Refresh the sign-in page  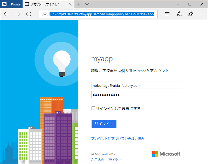[29, 14]
